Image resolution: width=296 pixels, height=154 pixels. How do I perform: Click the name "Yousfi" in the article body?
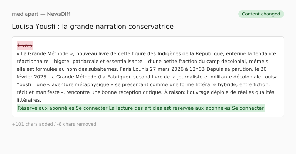pyautogui.click(x=26, y=84)
